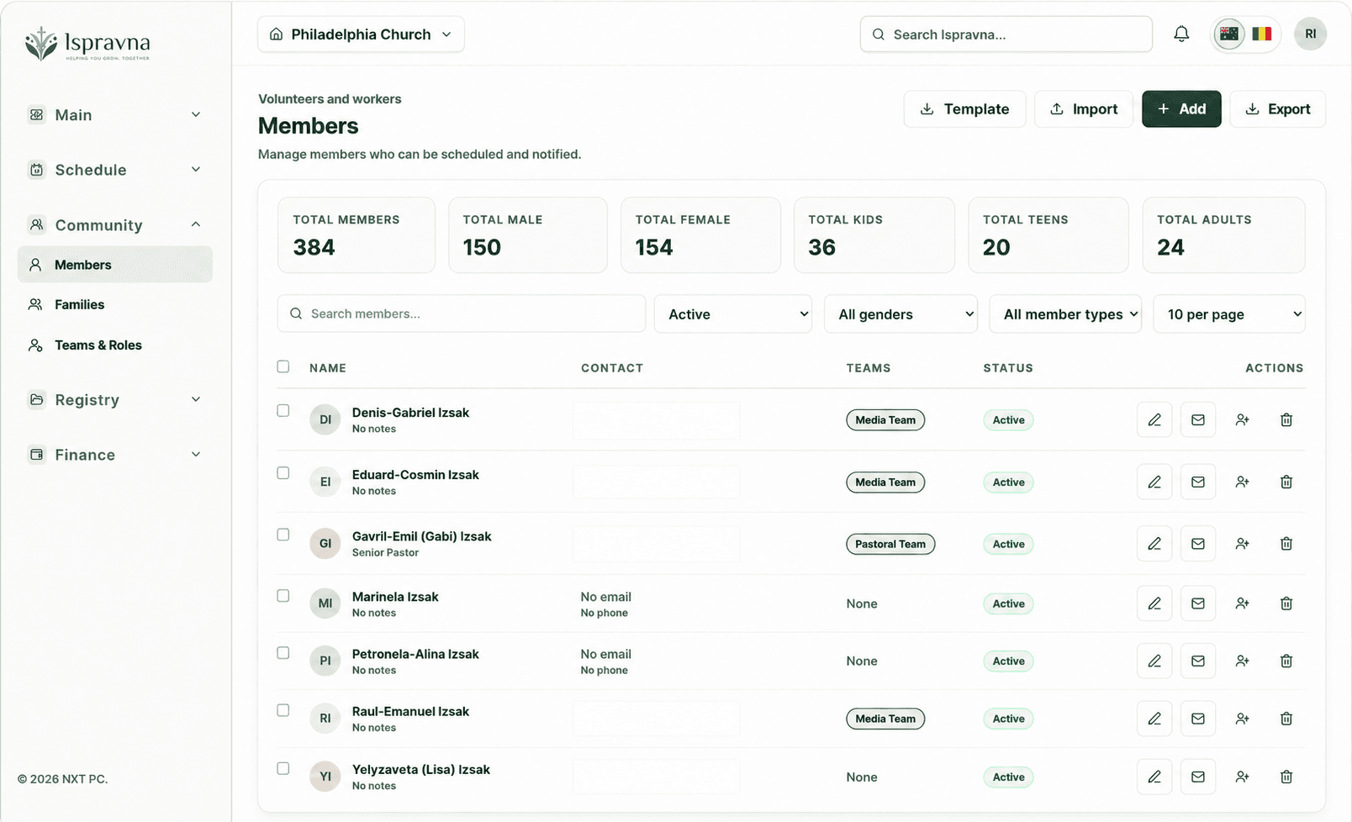Click the NAME column header
Image resolution: width=1352 pixels, height=822 pixels.
click(328, 368)
